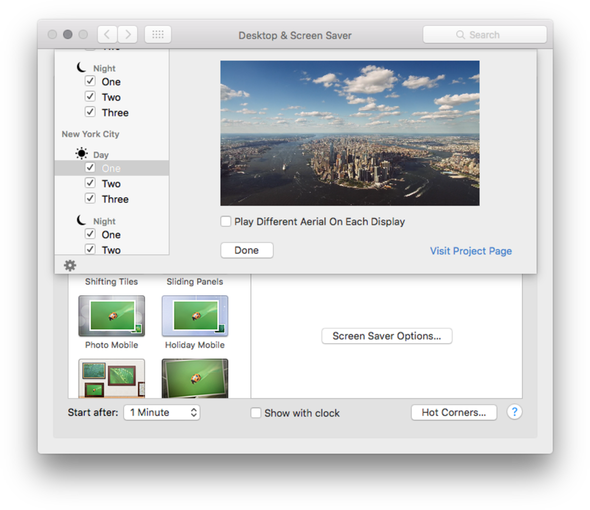Open the Hot Corners dialog

point(454,412)
